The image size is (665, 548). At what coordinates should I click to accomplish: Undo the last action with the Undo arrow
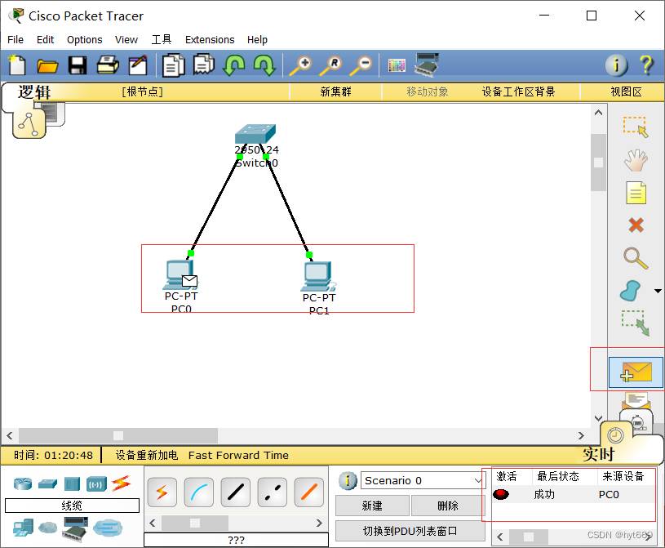click(234, 65)
